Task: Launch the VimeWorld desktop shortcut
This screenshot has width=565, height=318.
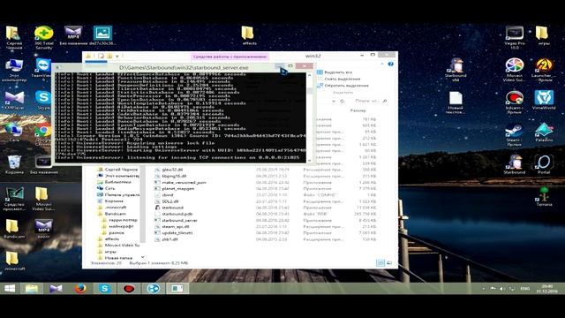Action: [544, 100]
